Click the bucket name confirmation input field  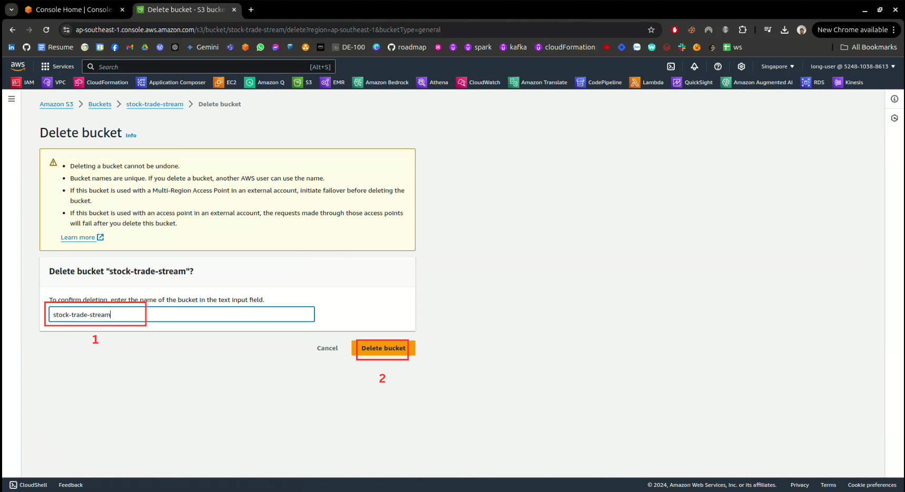[211, 315]
